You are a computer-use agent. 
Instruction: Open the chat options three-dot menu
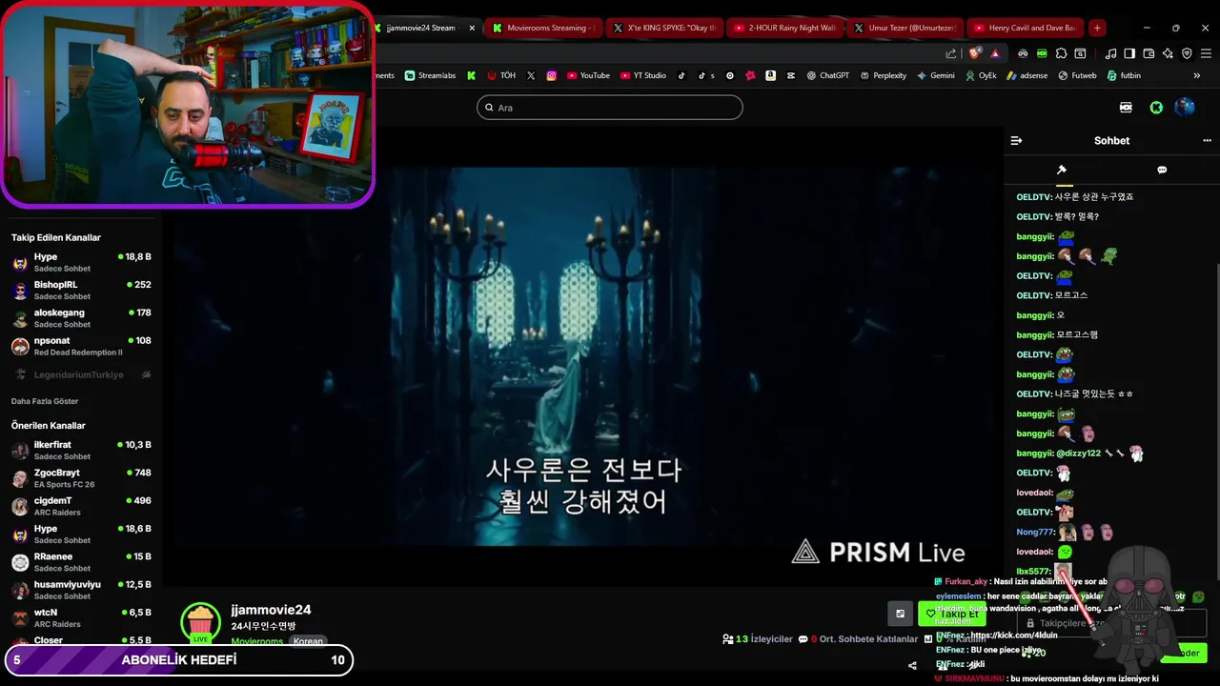[x=1207, y=141]
